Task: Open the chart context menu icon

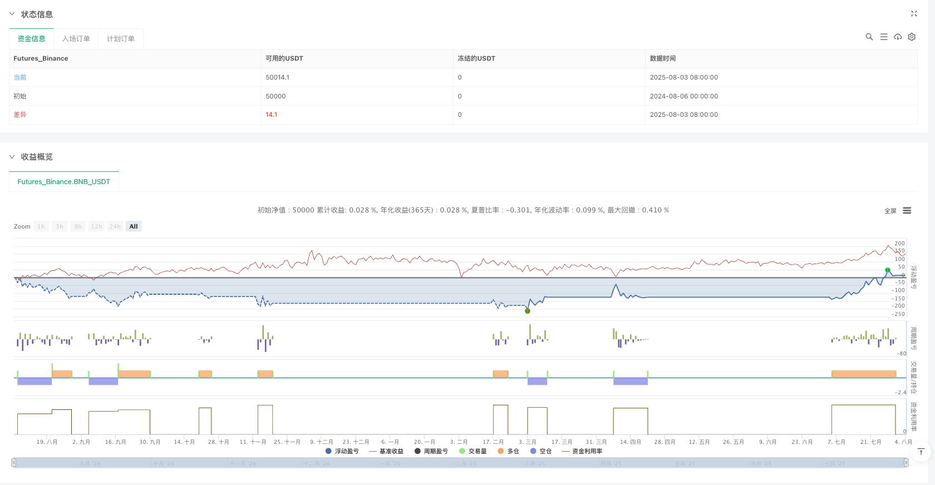Action: pyautogui.click(x=907, y=211)
